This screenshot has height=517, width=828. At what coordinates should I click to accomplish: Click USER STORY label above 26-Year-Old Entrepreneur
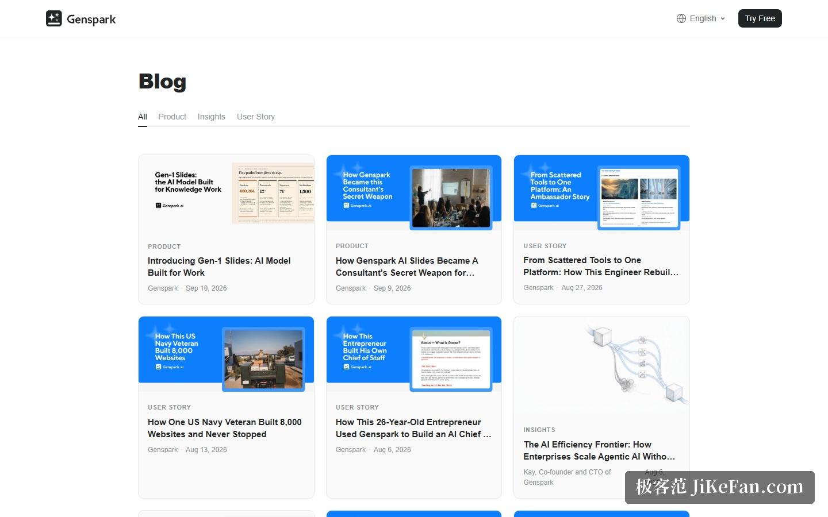(357, 407)
